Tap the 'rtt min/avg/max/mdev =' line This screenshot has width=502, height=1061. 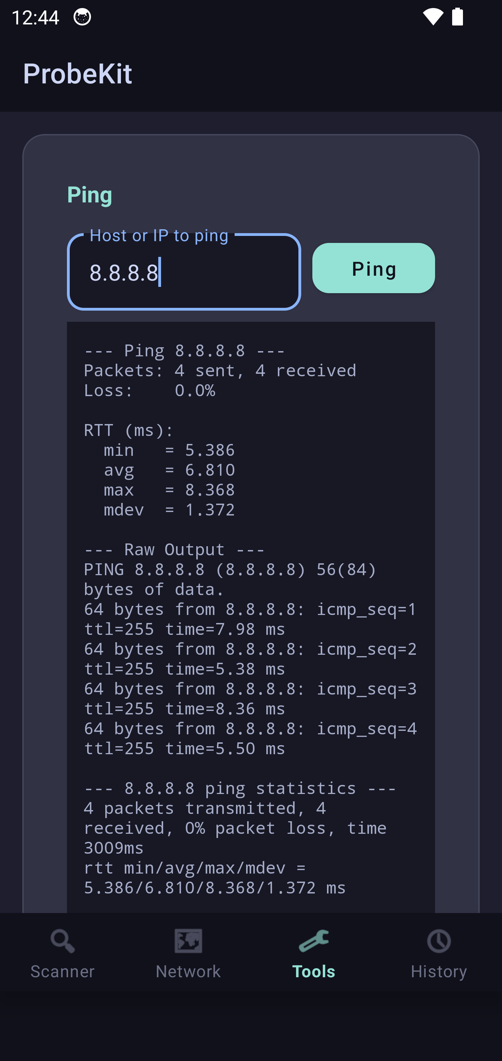[195, 868]
